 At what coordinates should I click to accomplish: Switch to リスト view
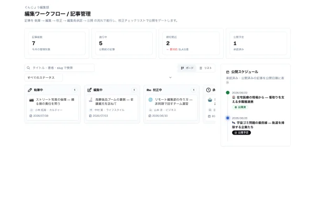(x=205, y=68)
